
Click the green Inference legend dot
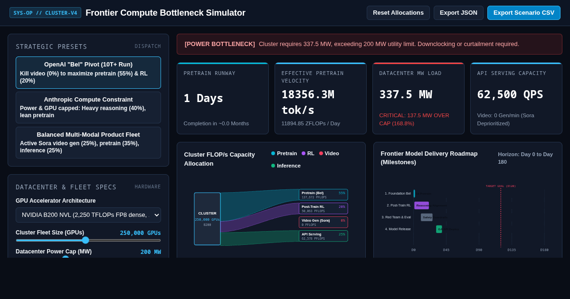tap(273, 166)
